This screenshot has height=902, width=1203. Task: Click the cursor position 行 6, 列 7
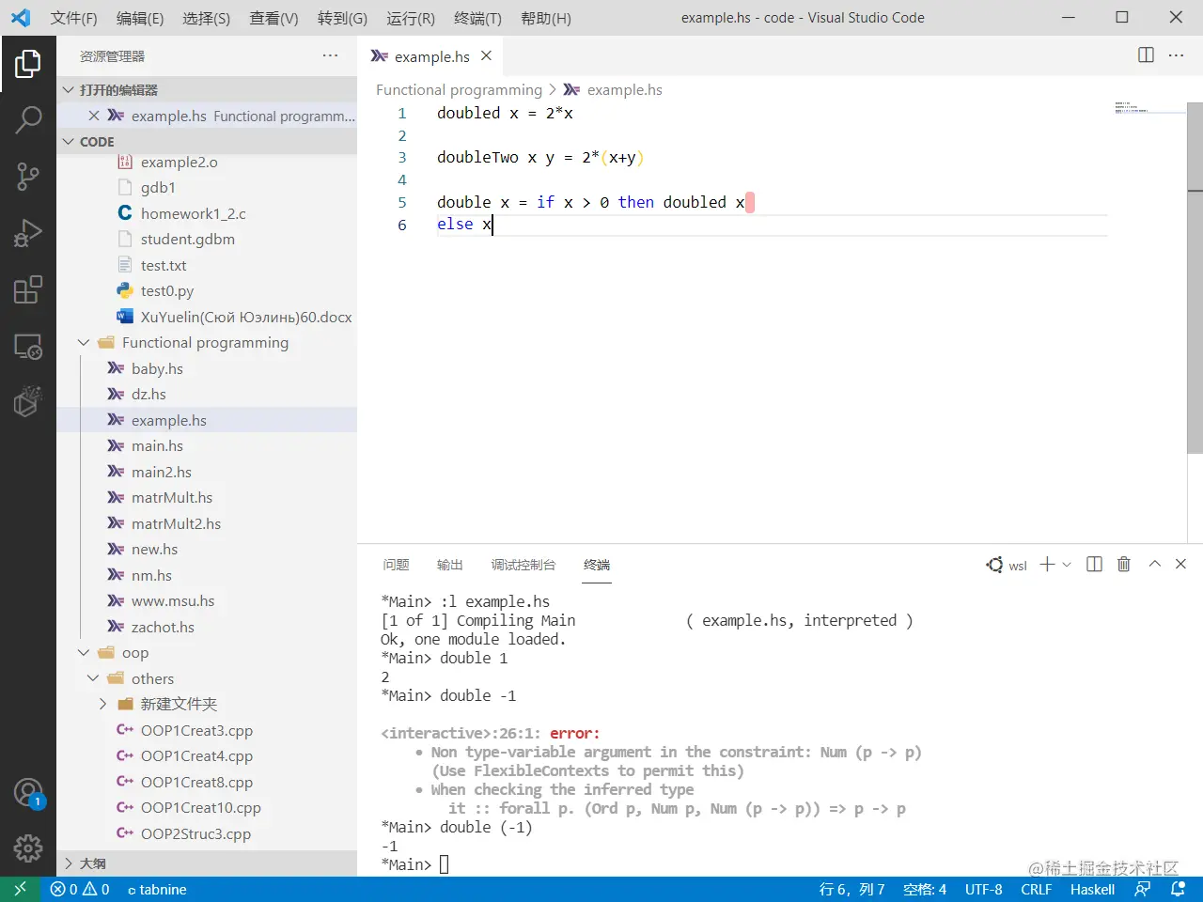click(x=852, y=889)
